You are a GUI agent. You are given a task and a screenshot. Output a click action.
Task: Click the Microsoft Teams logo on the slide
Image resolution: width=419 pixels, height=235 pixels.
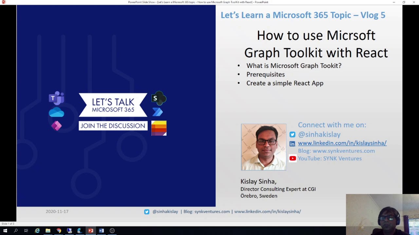[56, 98]
